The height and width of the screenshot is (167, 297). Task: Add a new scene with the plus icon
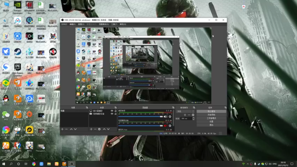62,129
